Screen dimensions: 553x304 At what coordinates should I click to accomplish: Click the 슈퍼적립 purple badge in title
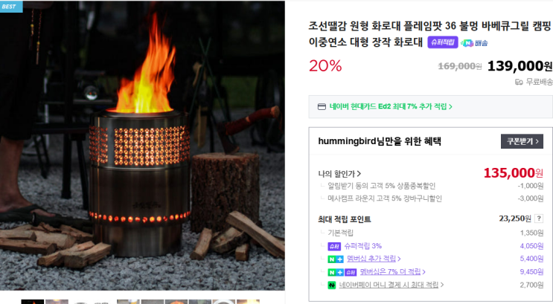443,42
